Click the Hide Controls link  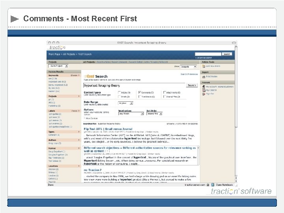(x=92, y=118)
